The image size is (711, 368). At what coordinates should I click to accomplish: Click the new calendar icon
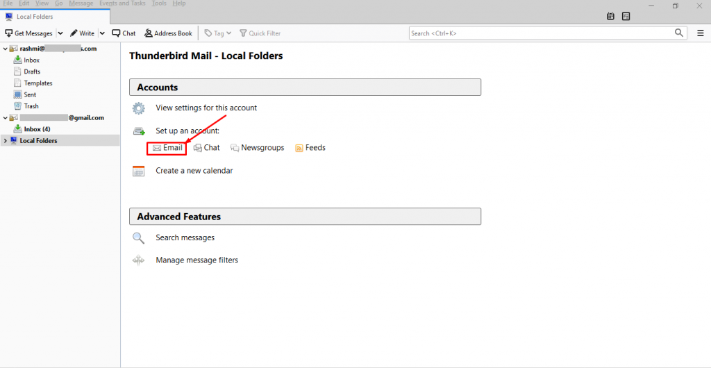(x=138, y=171)
